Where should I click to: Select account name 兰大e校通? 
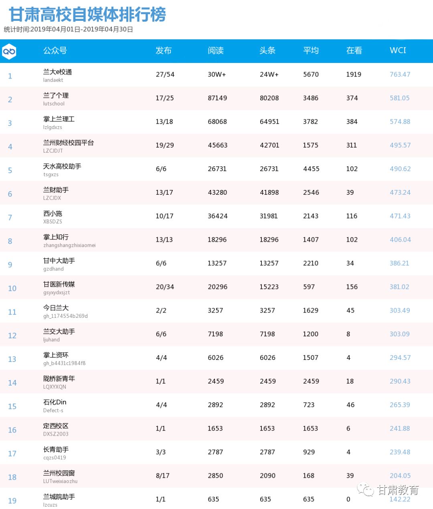pyautogui.click(x=57, y=72)
